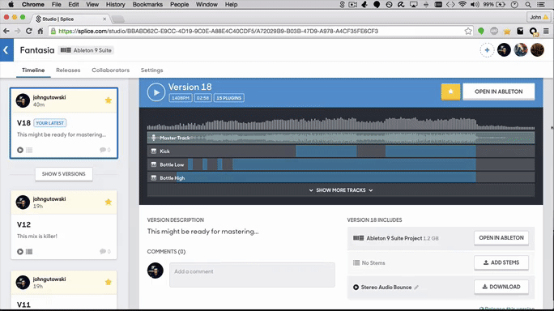Click the Bottle Low track icon

pyautogui.click(x=154, y=164)
